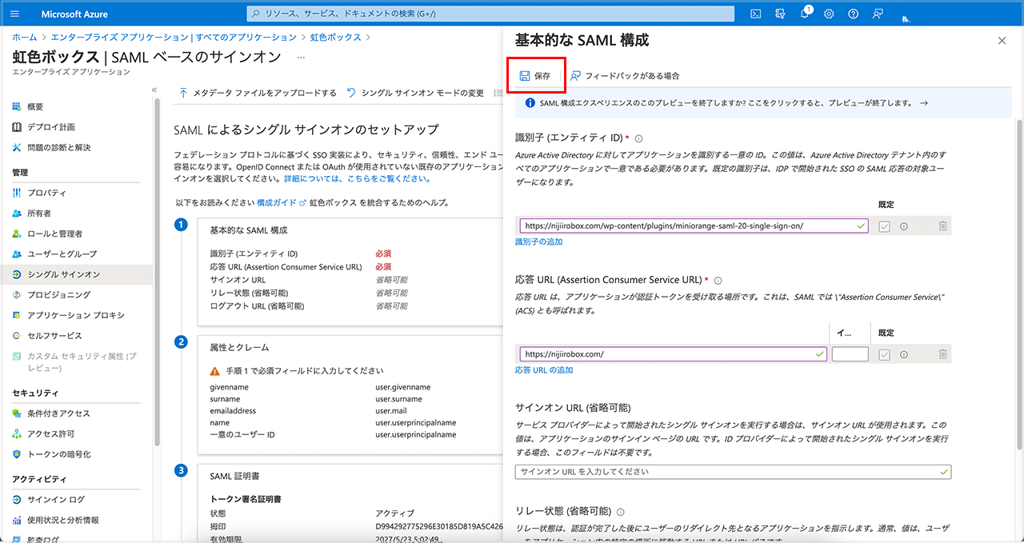
Task: Delete the identifier entity ID row
Action: (x=942, y=226)
